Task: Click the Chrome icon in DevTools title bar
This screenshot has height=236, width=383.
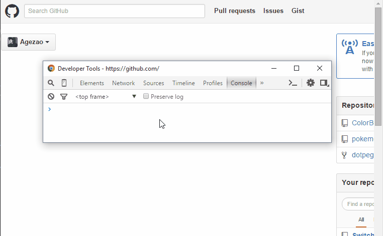Action: pos(51,69)
